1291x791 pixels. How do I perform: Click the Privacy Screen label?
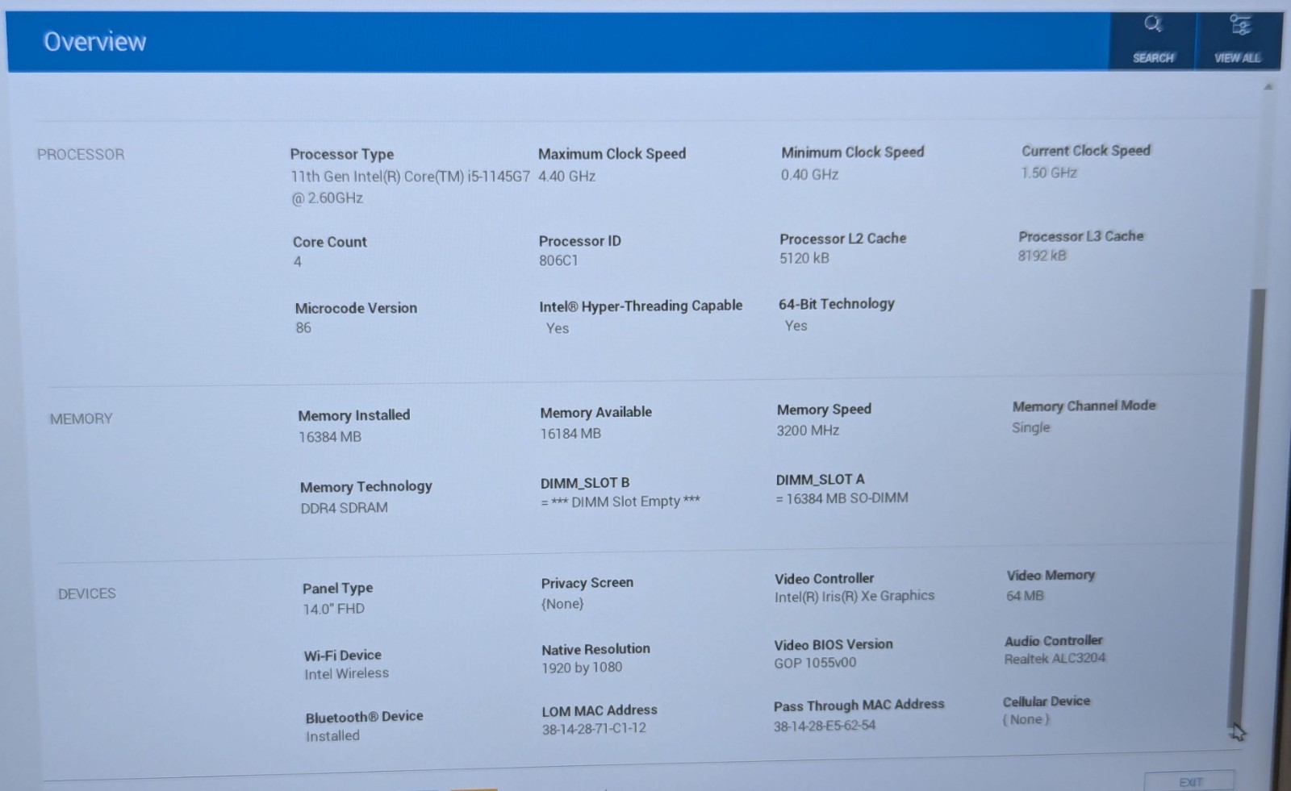click(587, 583)
